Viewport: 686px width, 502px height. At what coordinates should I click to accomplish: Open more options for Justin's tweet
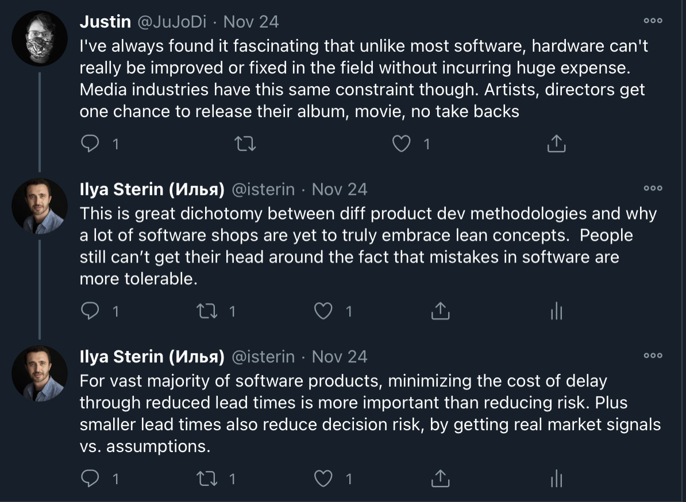pyautogui.click(x=653, y=21)
